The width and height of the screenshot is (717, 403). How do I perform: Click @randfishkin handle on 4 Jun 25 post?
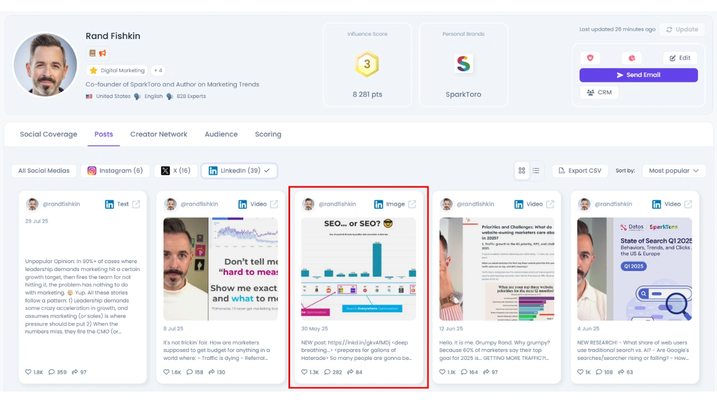coord(613,204)
